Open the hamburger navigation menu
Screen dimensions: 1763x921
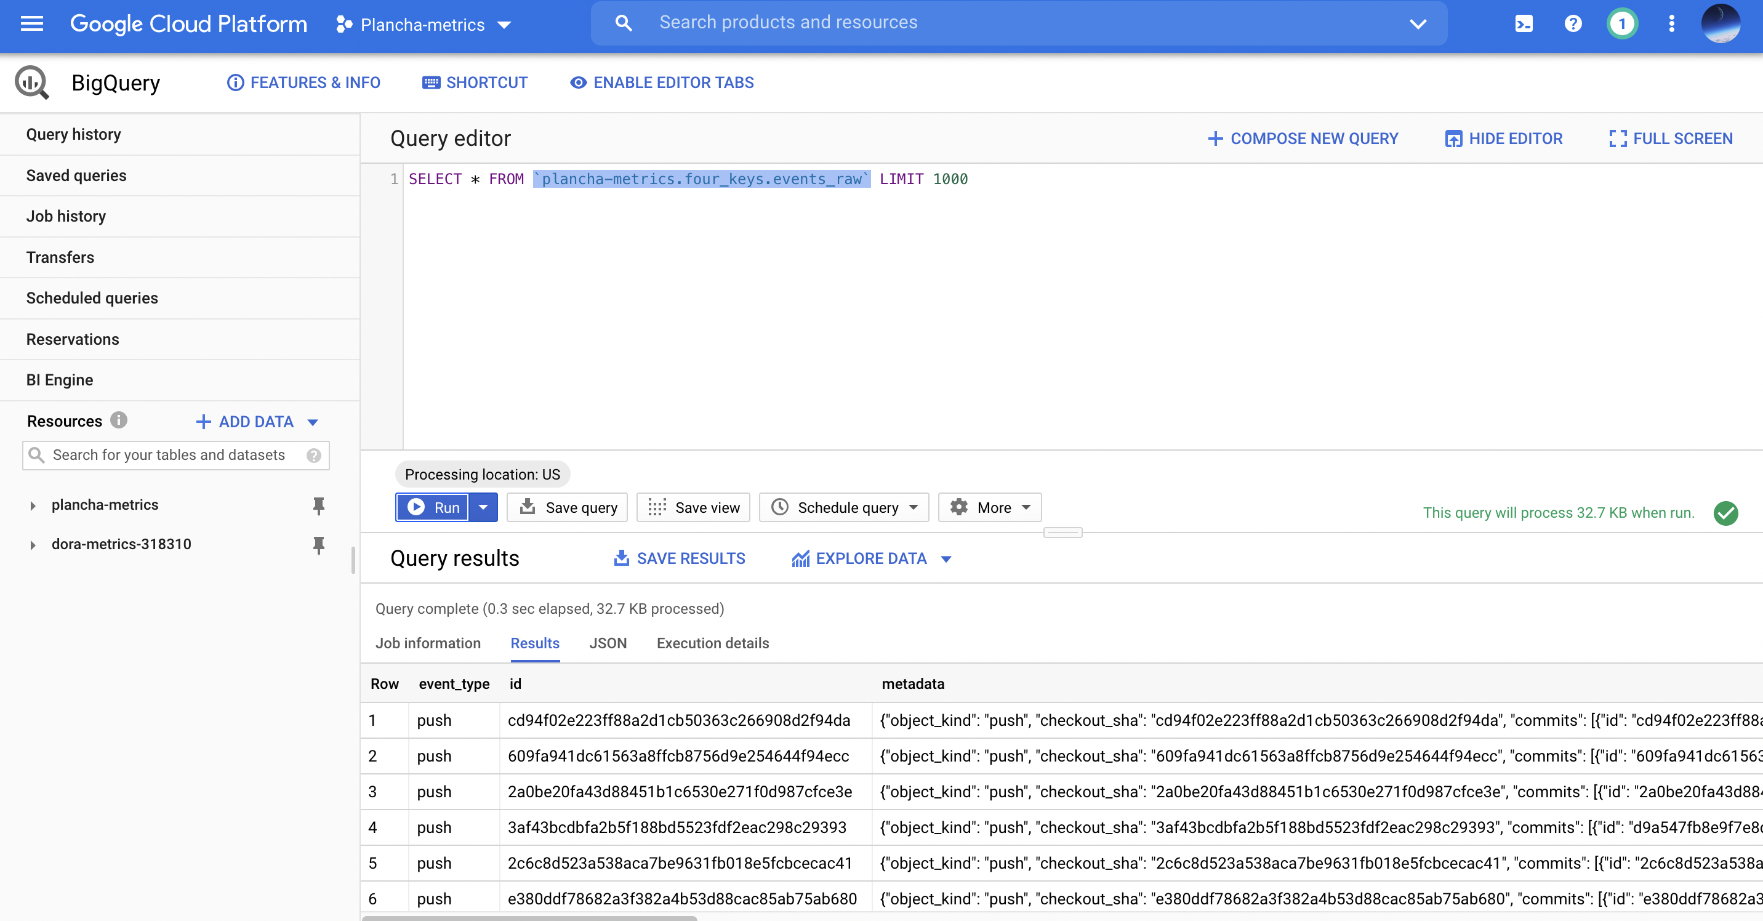[31, 24]
